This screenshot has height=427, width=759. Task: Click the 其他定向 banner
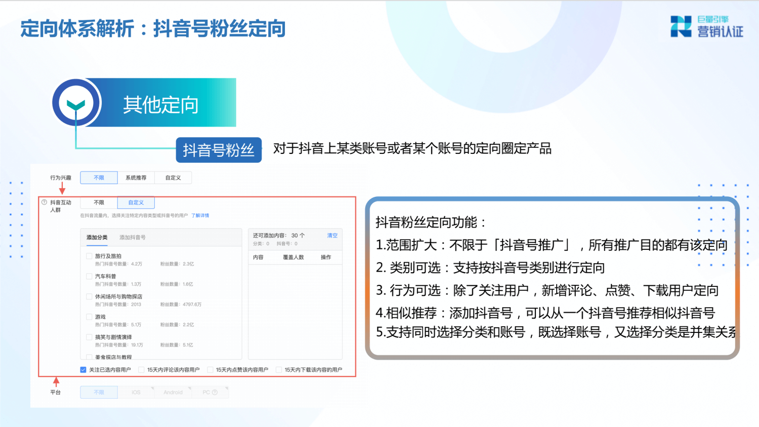[x=161, y=103]
